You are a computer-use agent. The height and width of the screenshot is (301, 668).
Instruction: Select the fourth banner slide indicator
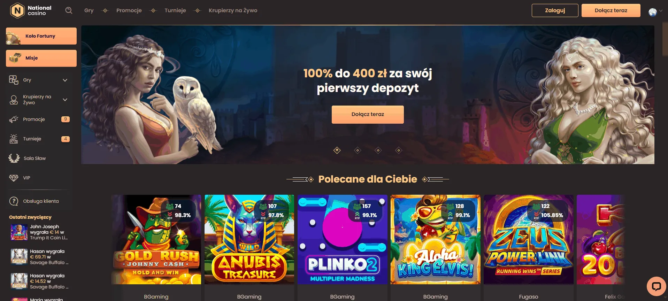point(399,150)
